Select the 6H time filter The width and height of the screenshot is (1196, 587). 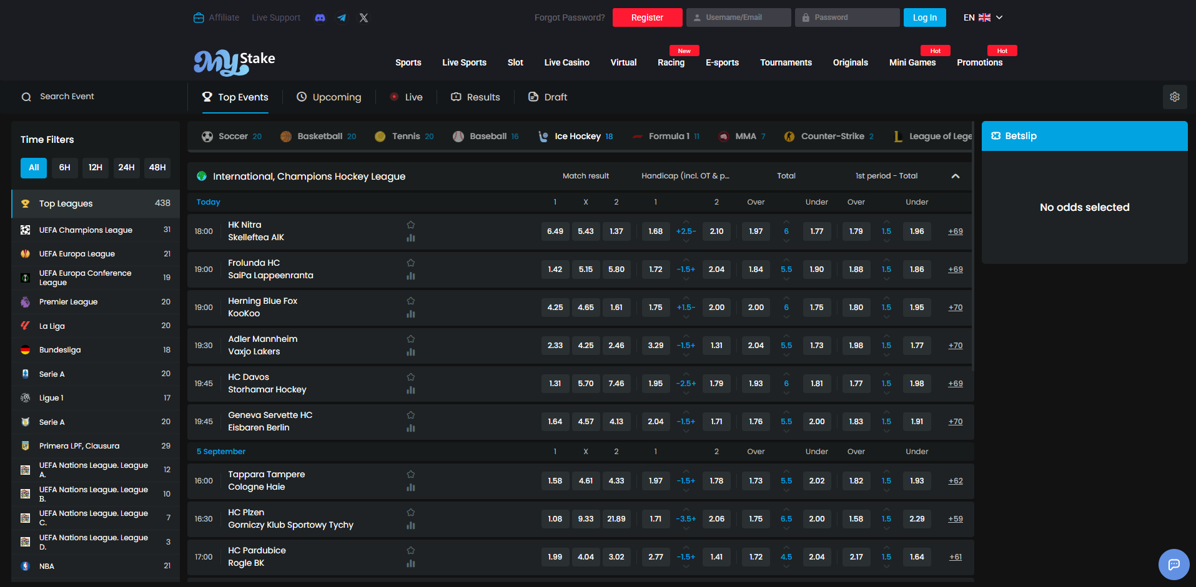coord(64,167)
